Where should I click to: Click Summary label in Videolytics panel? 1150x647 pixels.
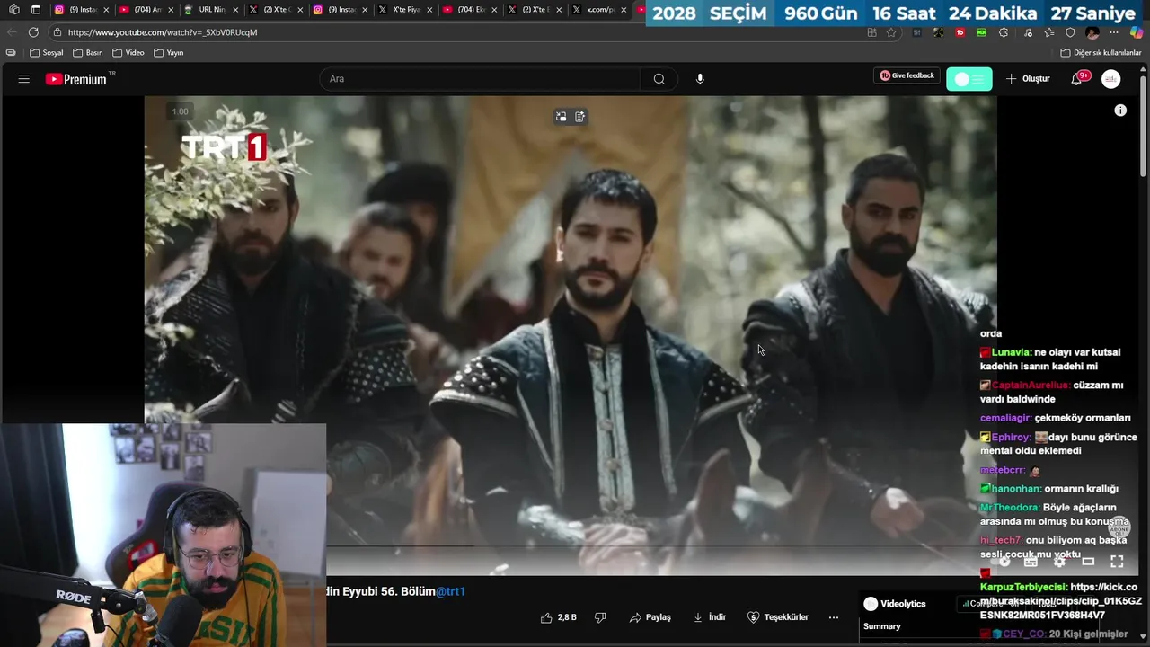[x=881, y=626]
